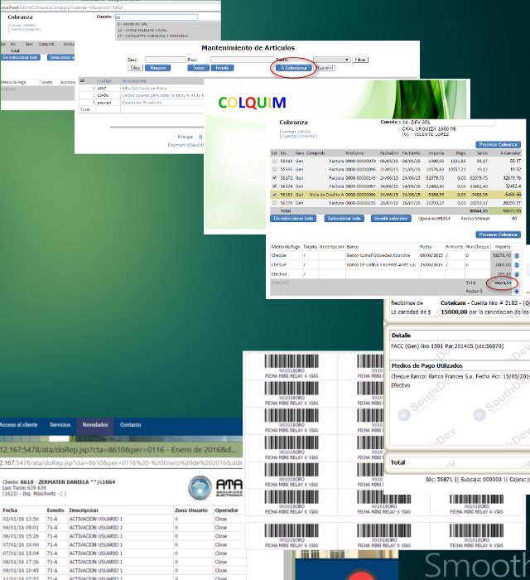The width and height of the screenshot is (530, 580).
Task: Click the 'Invertir seleccion' button
Action: click(x=391, y=219)
